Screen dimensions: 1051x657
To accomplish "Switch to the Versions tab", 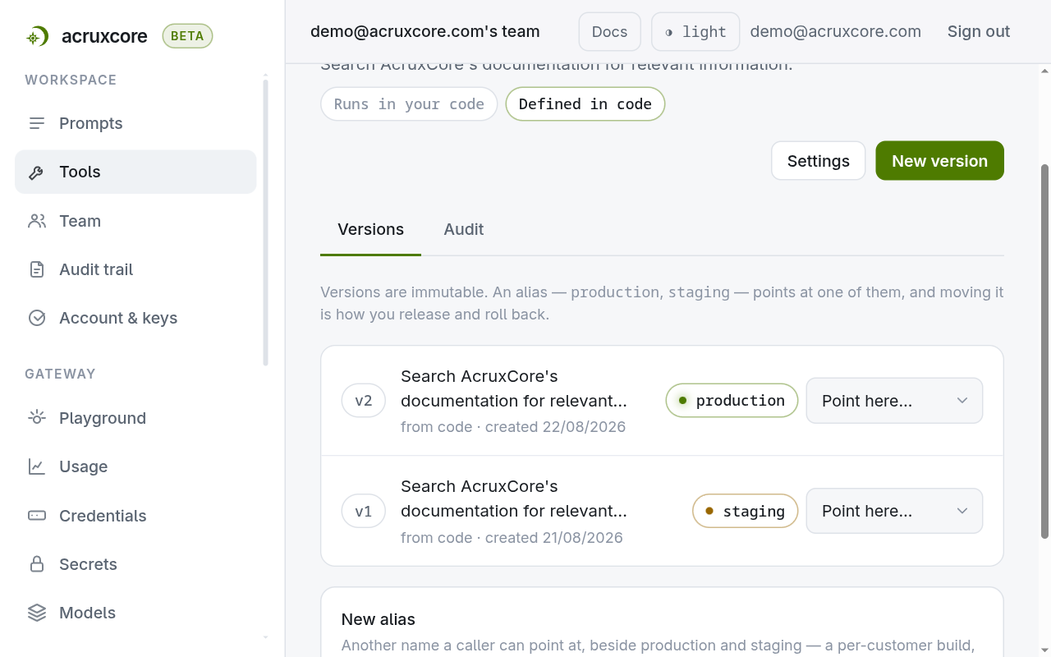I will click(x=370, y=230).
